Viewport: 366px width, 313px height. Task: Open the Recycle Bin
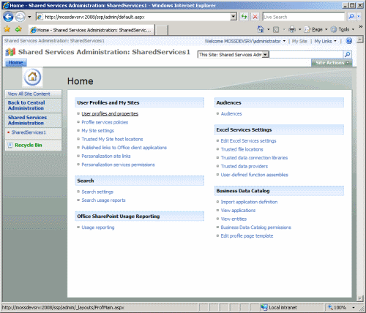tap(29, 146)
